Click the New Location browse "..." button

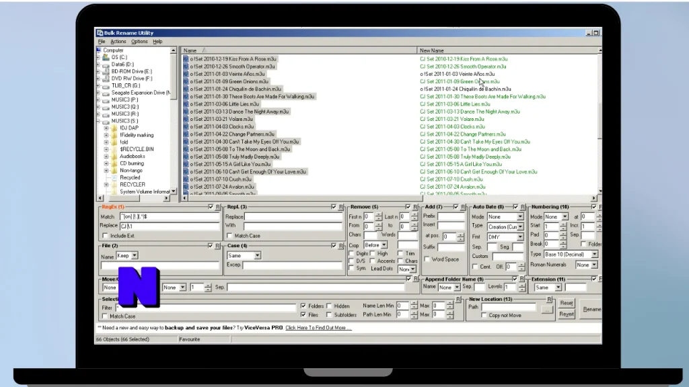[x=547, y=310]
